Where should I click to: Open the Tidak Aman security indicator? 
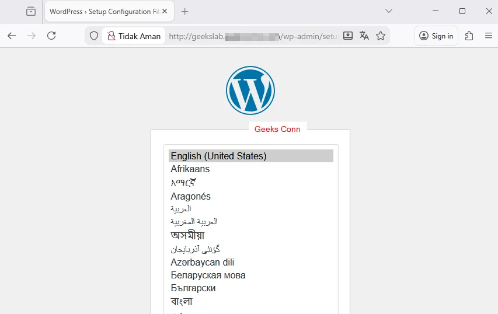(x=134, y=36)
